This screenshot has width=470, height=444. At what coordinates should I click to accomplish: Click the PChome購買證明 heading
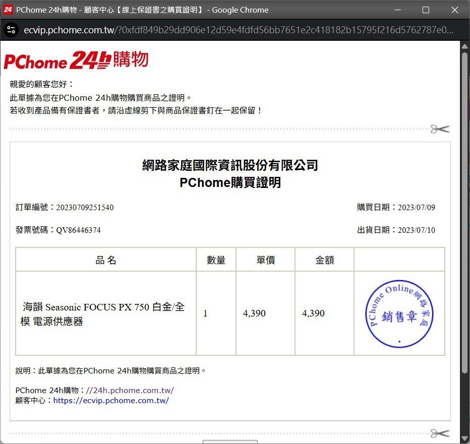(230, 183)
